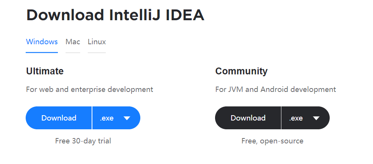Viewport: 373px width, 164px height.
Task: Click the .exe label on the blue Ultimate button
Action: coord(107,118)
